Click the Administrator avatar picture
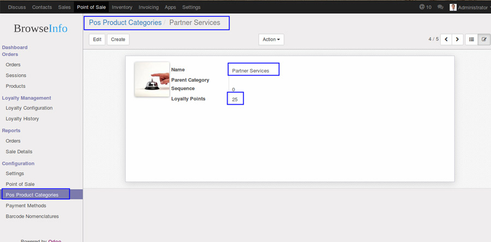Image resolution: width=491 pixels, height=242 pixels. pos(453,7)
